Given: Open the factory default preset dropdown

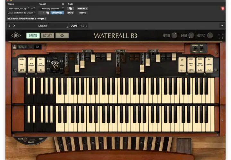Looking at the screenshot, I should pos(51,9).
